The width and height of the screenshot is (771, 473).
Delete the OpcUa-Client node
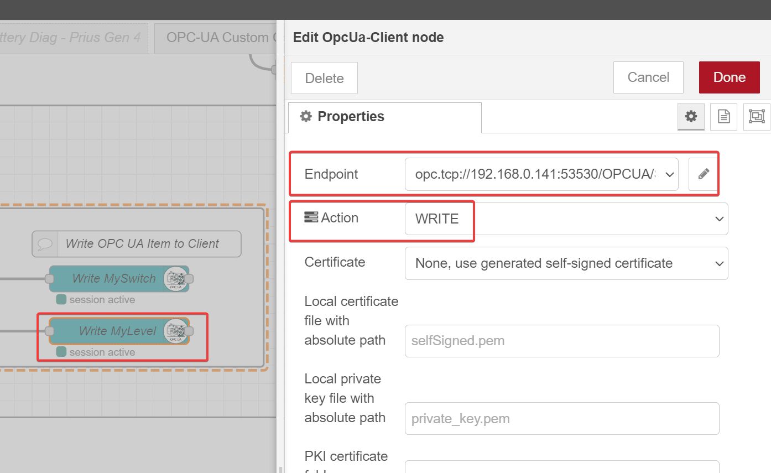click(x=324, y=77)
